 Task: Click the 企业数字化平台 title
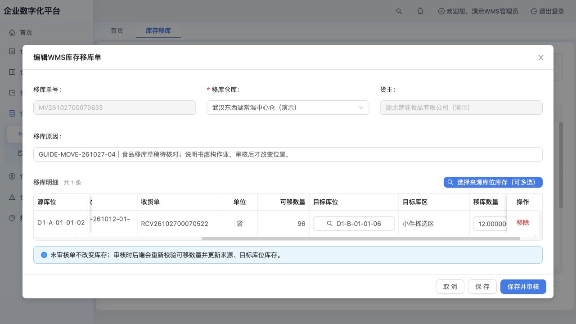pyautogui.click(x=32, y=11)
